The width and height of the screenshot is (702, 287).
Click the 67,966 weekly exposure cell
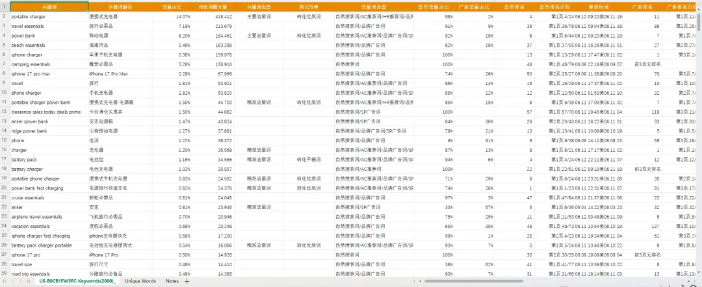(x=213, y=74)
